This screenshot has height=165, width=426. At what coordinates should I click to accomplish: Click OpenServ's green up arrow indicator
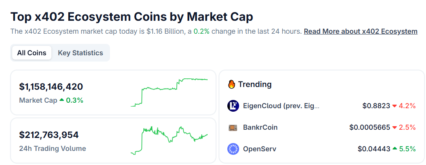395,149
